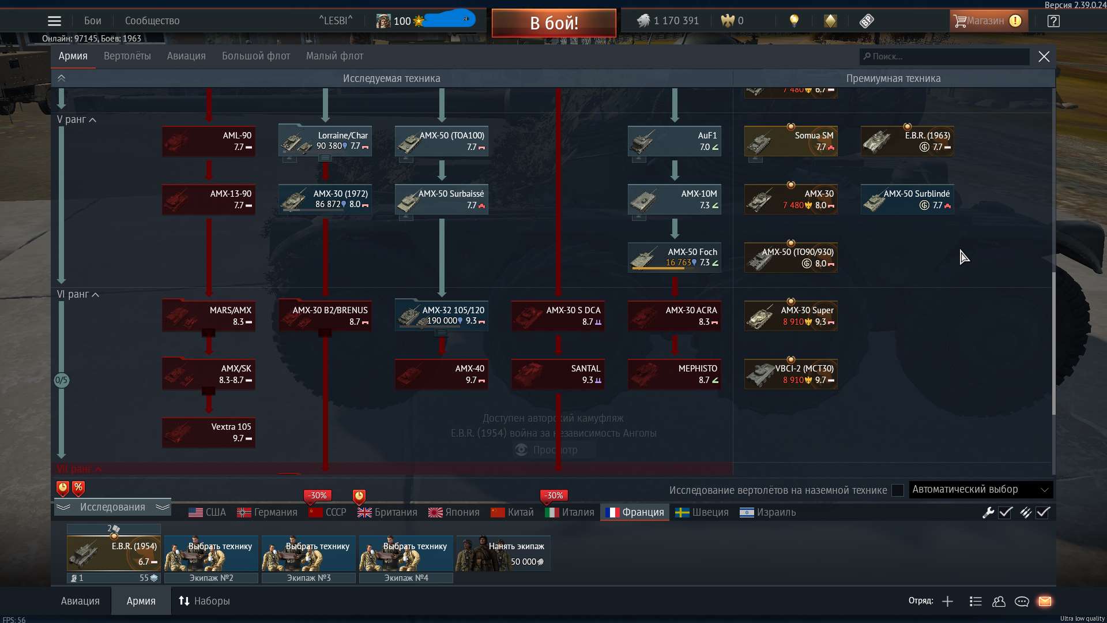This screenshot has width=1107, height=623.
Task: Open the lightbulb hints icon
Action: pyautogui.click(x=794, y=21)
